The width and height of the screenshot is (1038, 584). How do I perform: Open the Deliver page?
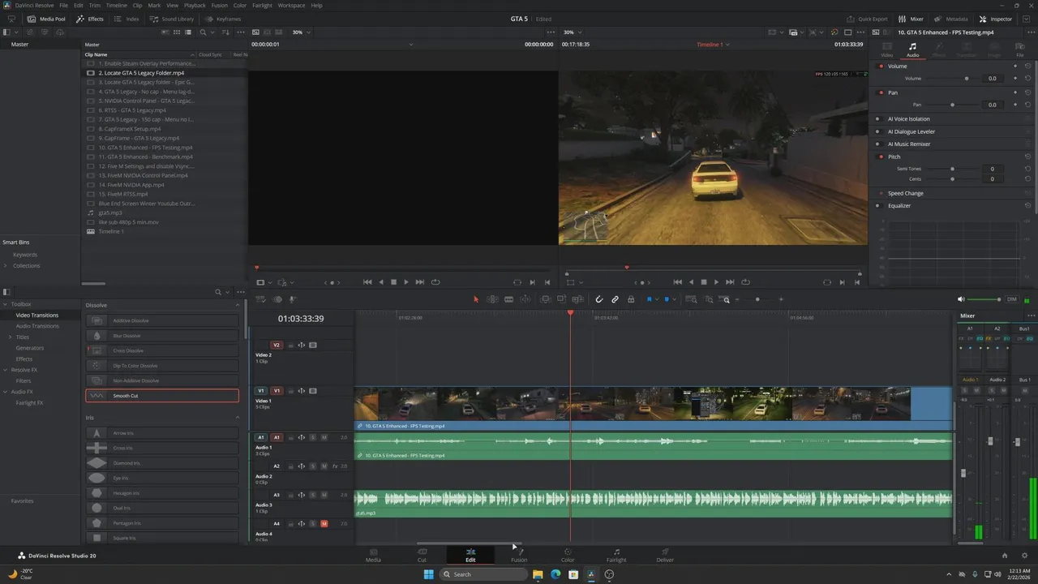(x=665, y=556)
